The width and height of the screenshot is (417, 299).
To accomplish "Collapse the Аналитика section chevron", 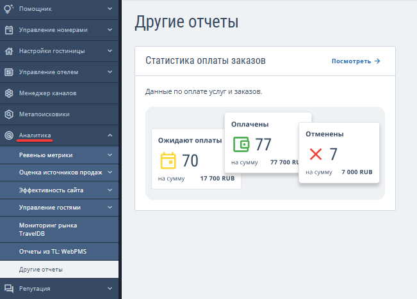I will pyautogui.click(x=110, y=135).
